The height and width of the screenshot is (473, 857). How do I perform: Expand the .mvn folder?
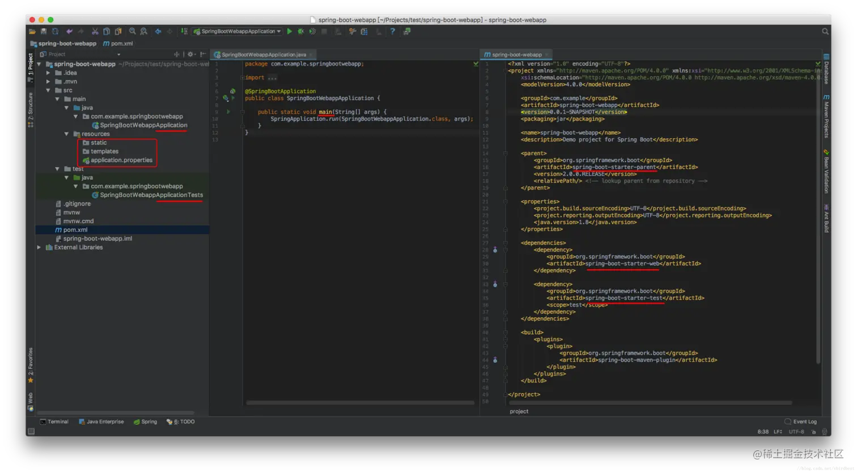click(x=48, y=82)
